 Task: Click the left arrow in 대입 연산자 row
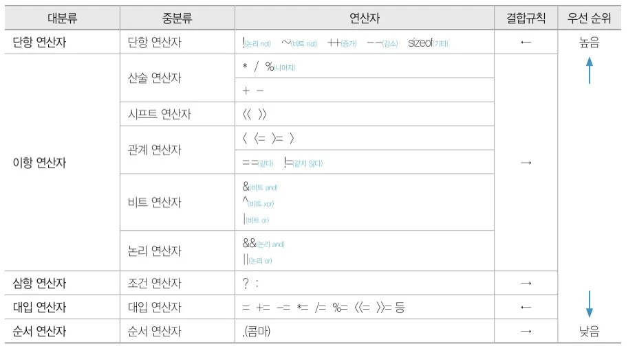526,307
